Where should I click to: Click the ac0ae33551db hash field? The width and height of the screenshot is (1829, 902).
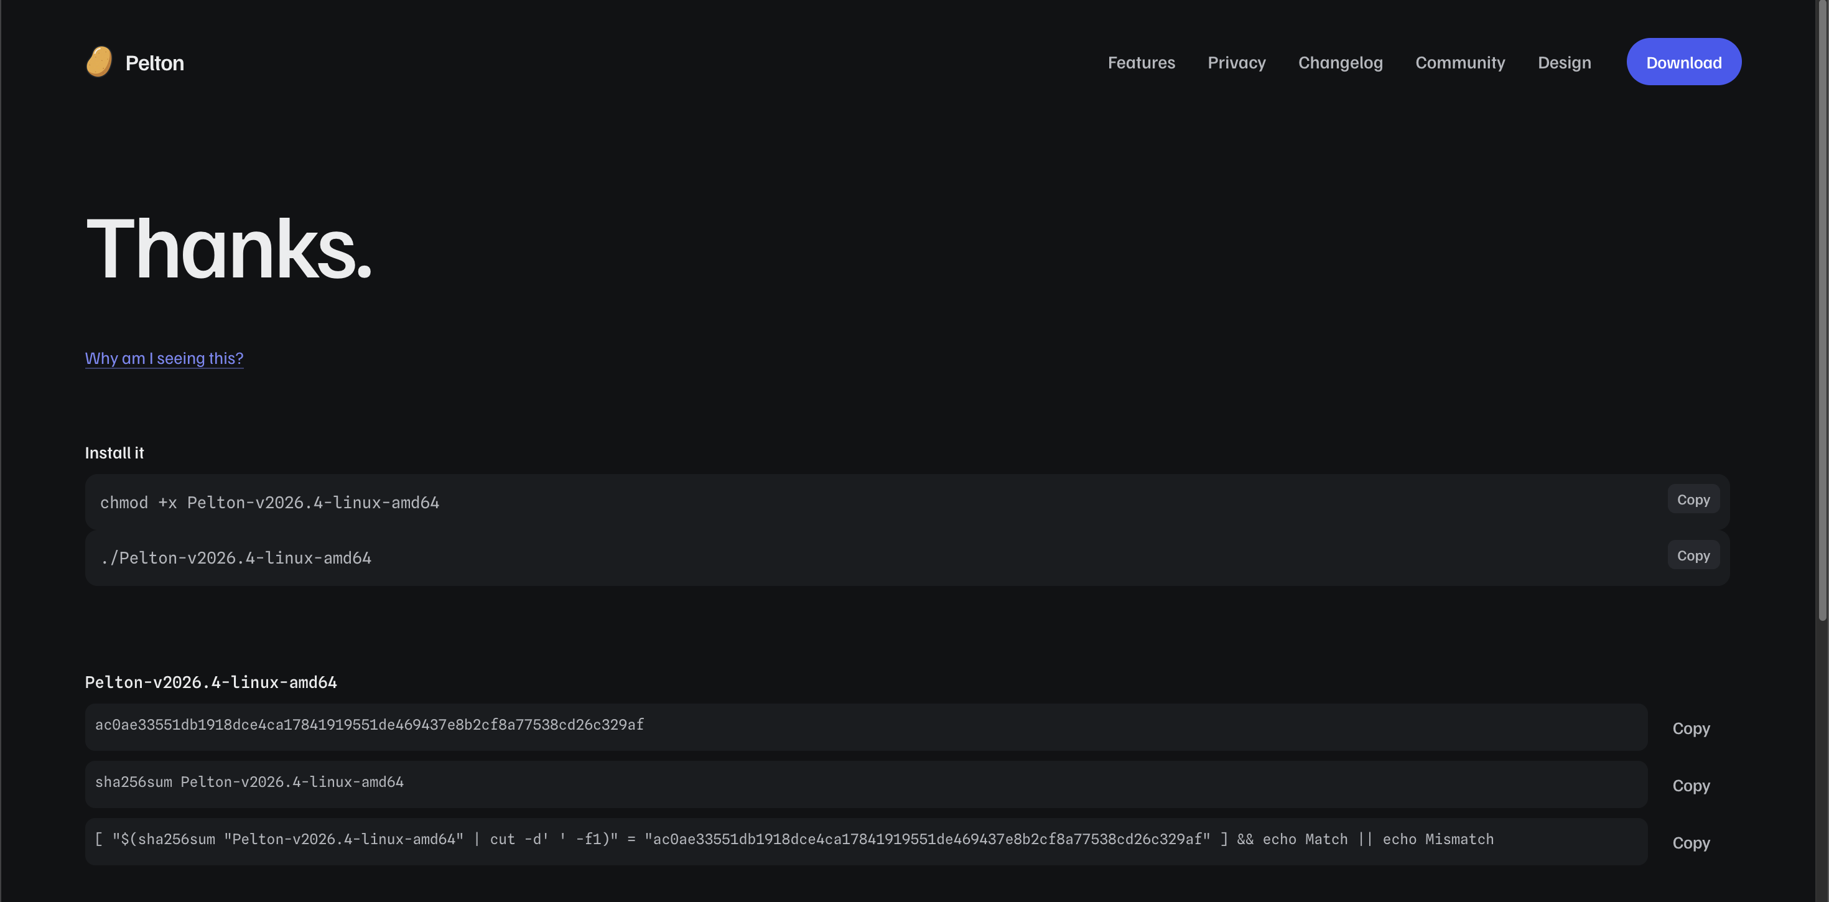[865, 727]
